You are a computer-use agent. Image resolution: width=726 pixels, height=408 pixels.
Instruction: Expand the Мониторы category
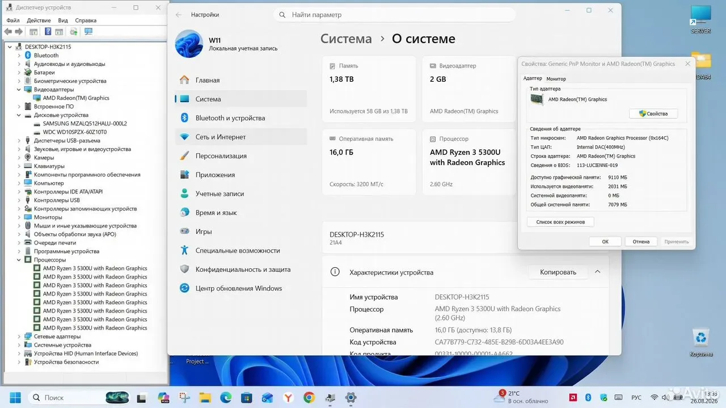coord(19,217)
